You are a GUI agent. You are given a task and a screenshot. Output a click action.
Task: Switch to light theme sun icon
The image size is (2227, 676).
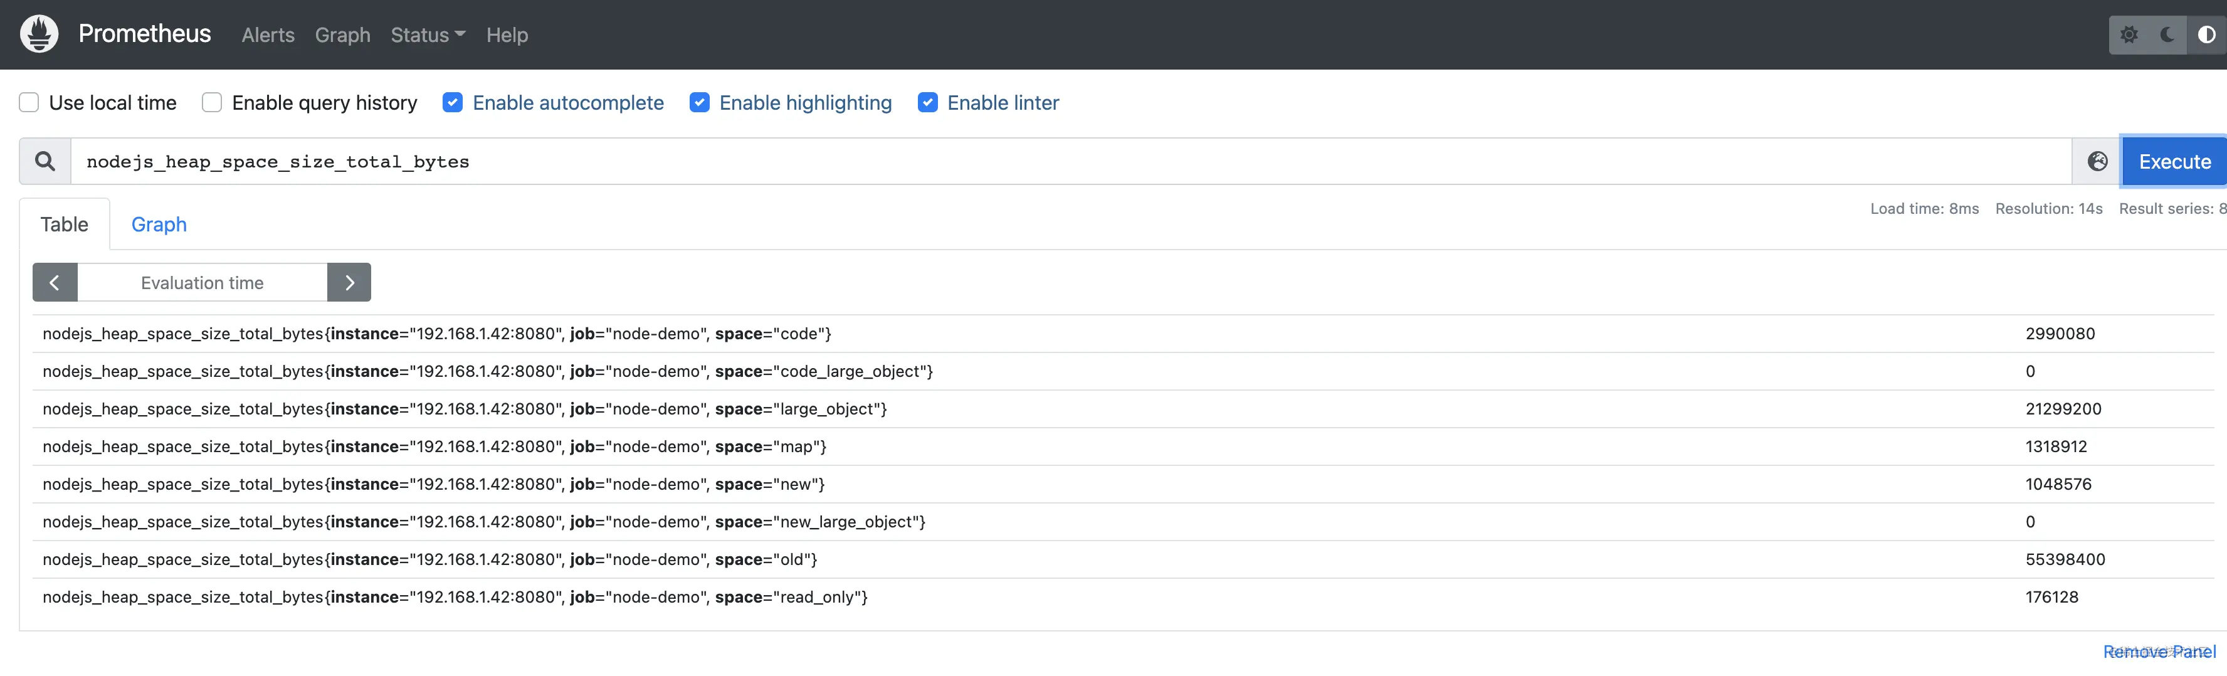click(2129, 34)
